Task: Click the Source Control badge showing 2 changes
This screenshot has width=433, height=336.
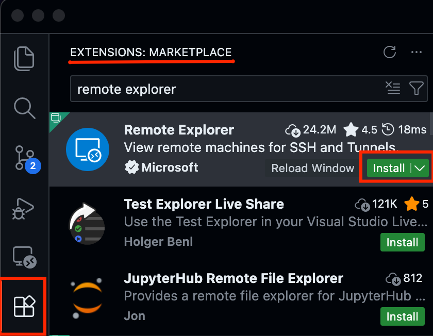Action: click(34, 166)
